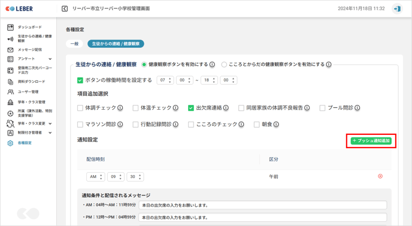Screen dimensions: 412x226
Task: Show info icon next to 朝食
Action: 276,125
